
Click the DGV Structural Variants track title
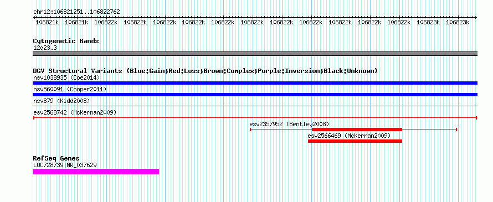pyautogui.click(x=206, y=71)
